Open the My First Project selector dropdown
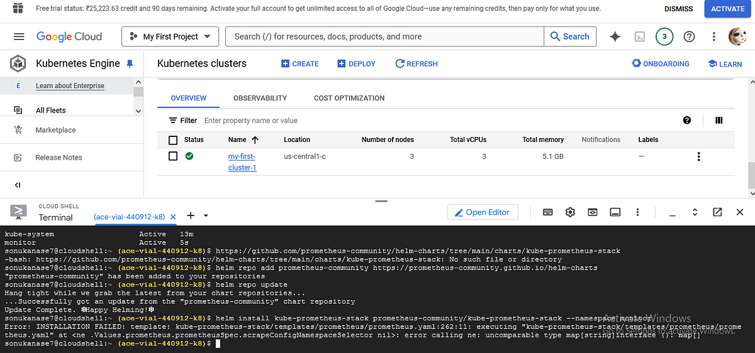This screenshot has height=353, width=755. tap(170, 36)
